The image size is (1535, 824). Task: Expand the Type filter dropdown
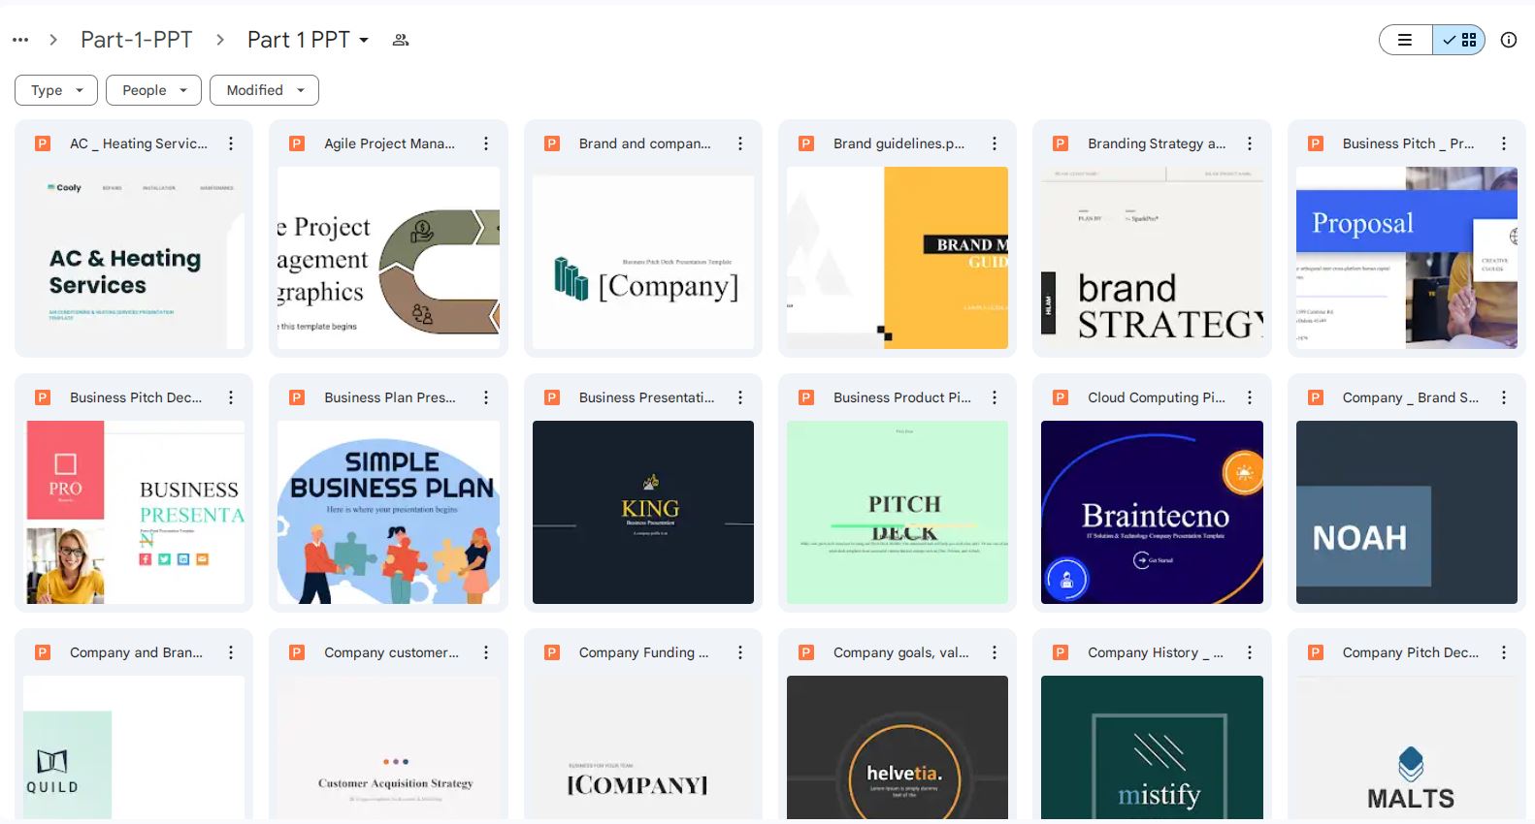point(56,90)
